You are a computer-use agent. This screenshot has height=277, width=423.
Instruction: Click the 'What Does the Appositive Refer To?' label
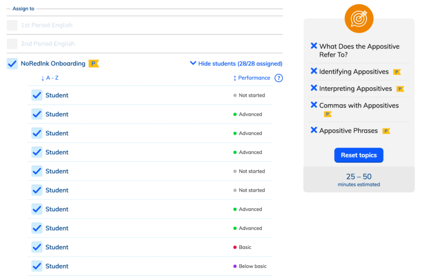(359, 51)
